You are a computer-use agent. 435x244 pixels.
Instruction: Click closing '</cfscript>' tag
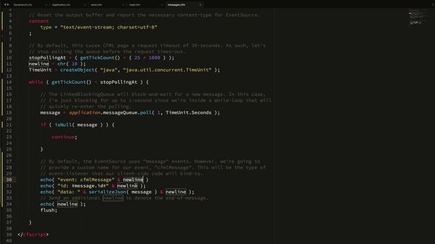click(x=33, y=235)
